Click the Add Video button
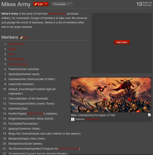 tap(122, 42)
